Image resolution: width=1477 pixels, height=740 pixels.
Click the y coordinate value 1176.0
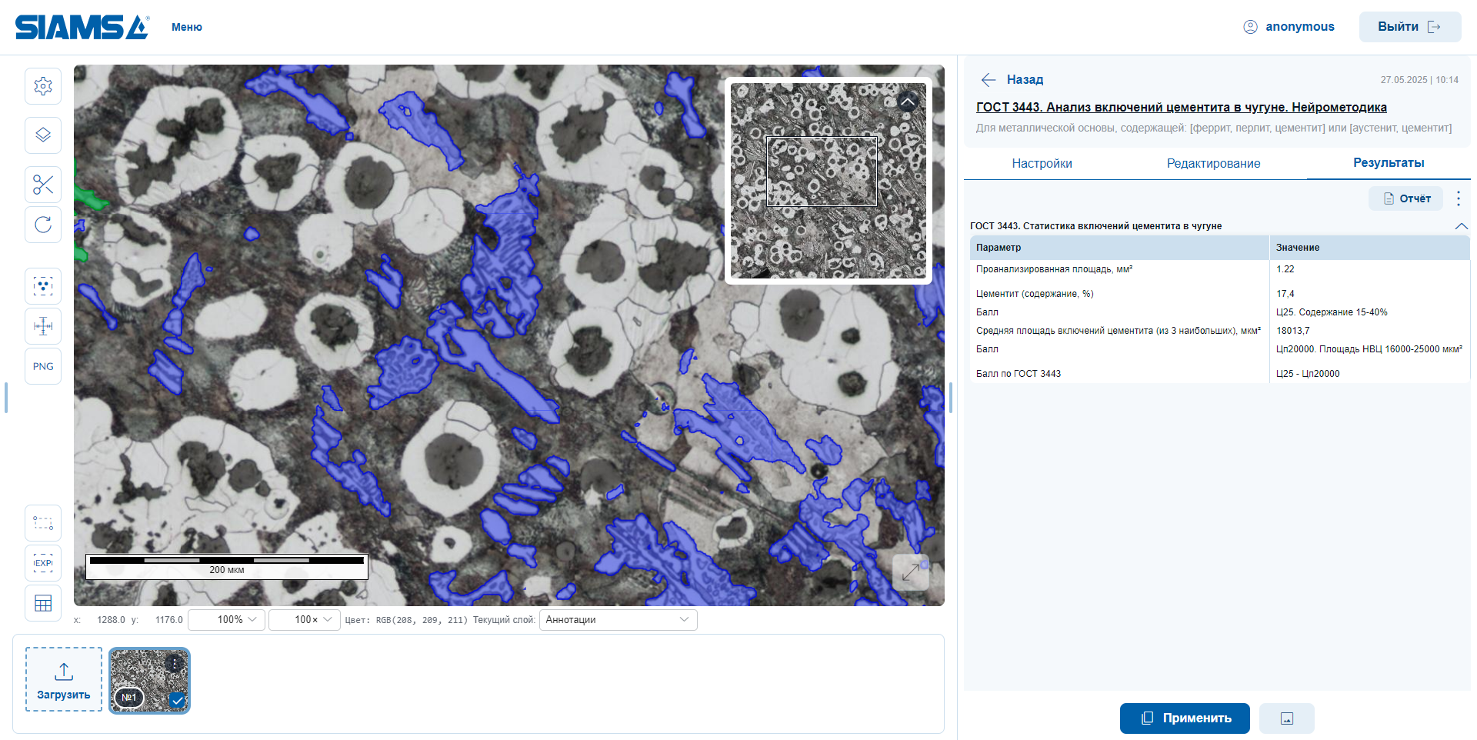coord(169,620)
